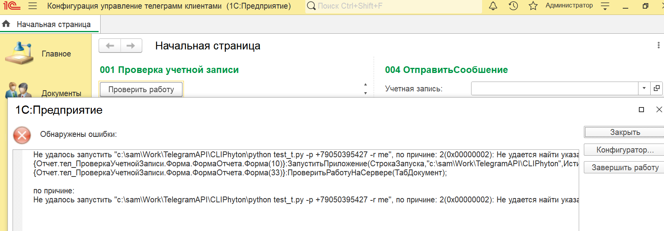Go forward with the right arrow button
Screen dimensions: 664x231
[x=131, y=46]
